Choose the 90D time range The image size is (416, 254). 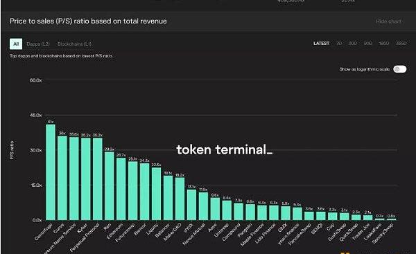click(367, 43)
